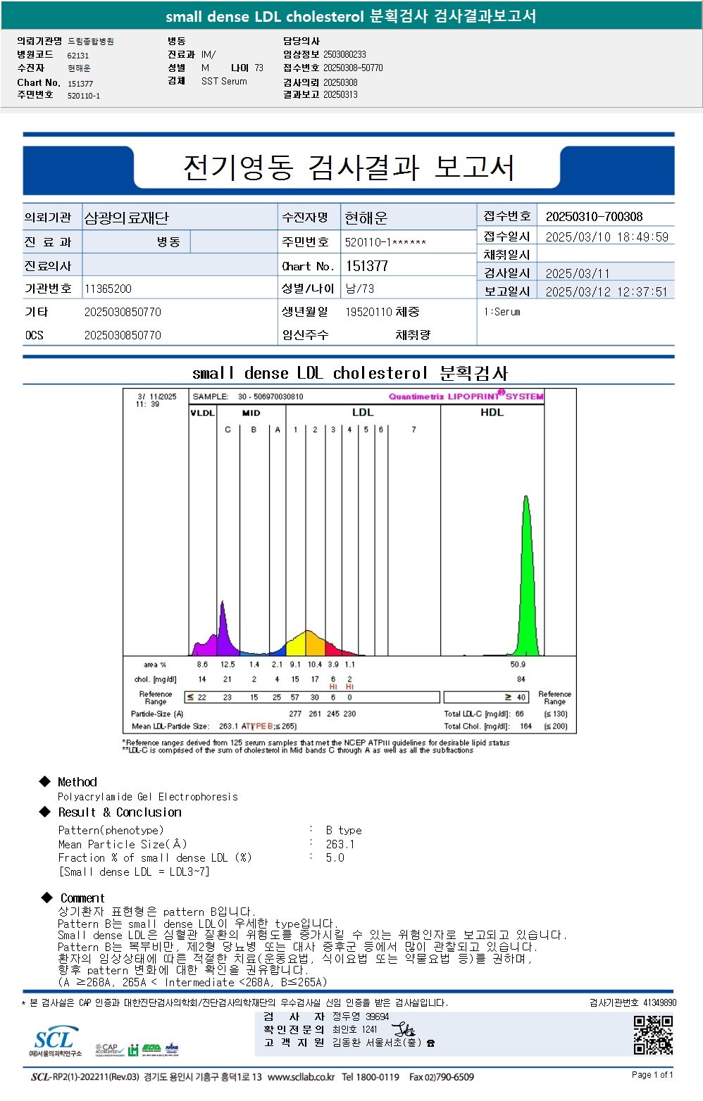Image resolution: width=703 pixels, height=1101 pixels.
Task: Click the VLDL column header in chart
Action: (203, 413)
